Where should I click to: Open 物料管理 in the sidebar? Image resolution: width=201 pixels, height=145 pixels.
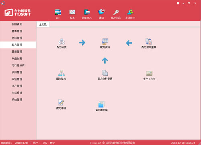[17, 38]
